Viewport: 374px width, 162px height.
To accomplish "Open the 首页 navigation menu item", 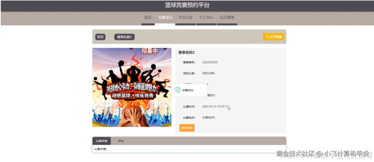I will click(x=148, y=17).
